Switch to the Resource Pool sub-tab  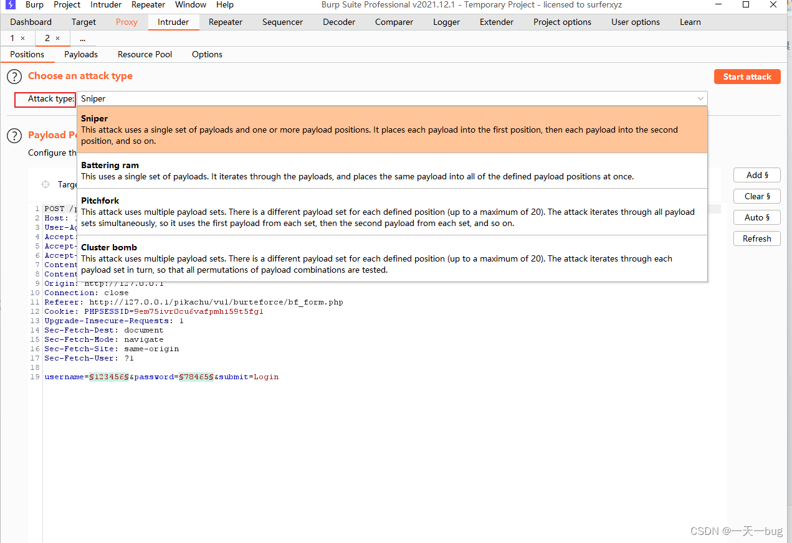pyautogui.click(x=145, y=55)
